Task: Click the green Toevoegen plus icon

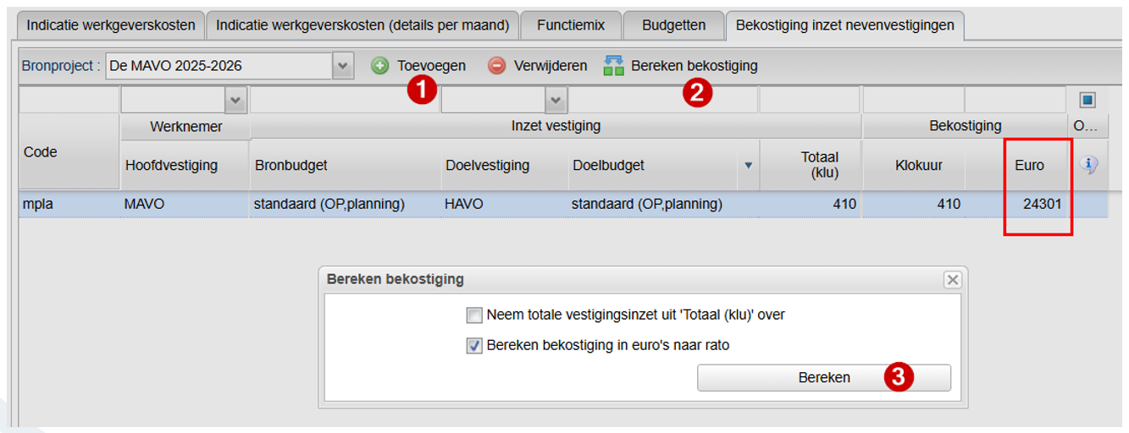Action: click(x=380, y=65)
